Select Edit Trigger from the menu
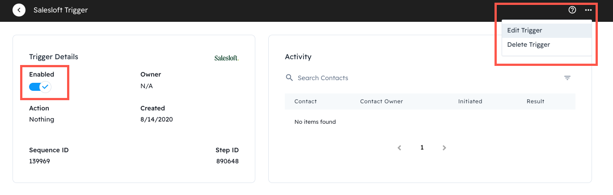 click(x=524, y=30)
